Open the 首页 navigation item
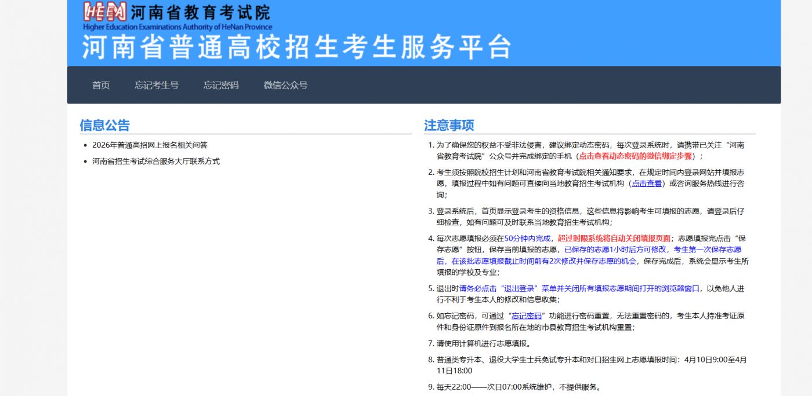The width and height of the screenshot is (812, 396). tap(101, 85)
